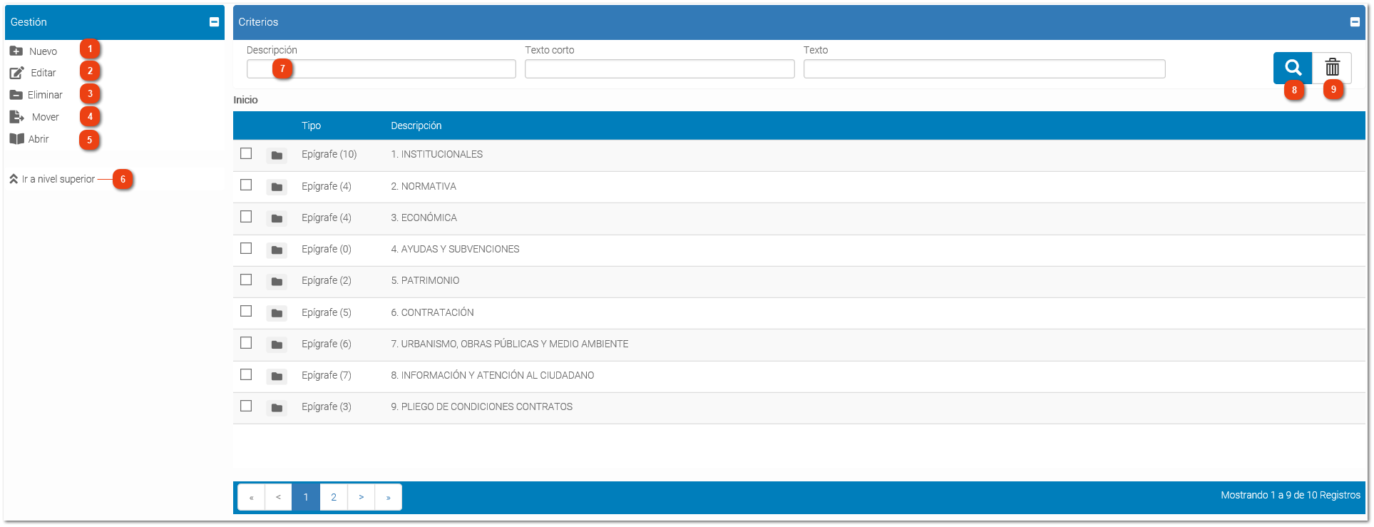Viewport: 1374px width, 527px height.
Task: Click into the Texto corto field
Action: point(660,68)
